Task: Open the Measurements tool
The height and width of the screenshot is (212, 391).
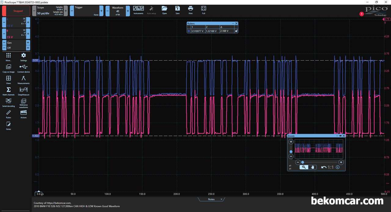Action: (24, 79)
